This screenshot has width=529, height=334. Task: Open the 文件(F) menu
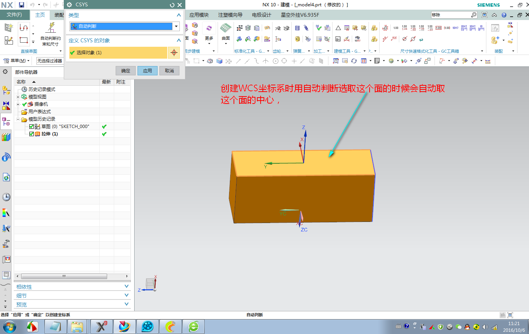14,15
